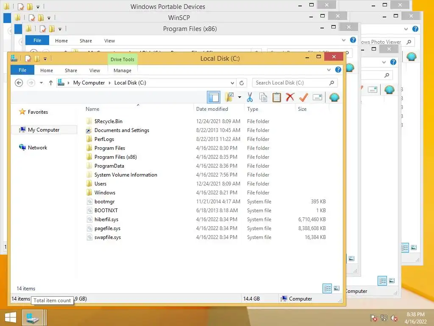Click the orange checkmark Properties icon
The height and width of the screenshot is (326, 434).
tap(303, 97)
